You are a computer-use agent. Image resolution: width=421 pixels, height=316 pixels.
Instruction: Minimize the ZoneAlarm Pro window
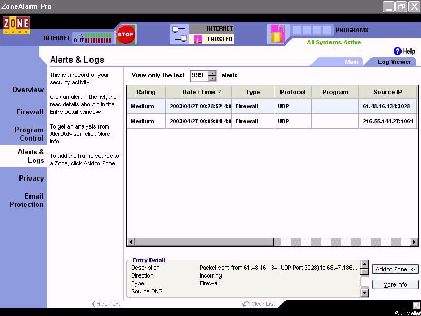point(388,7)
